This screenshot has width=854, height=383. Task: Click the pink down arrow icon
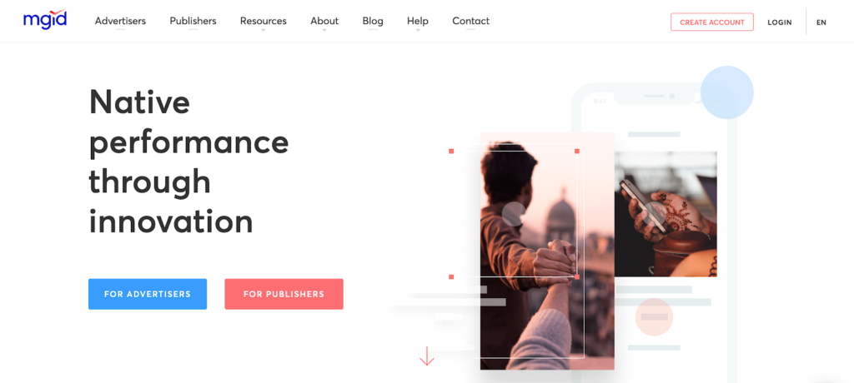point(426,356)
